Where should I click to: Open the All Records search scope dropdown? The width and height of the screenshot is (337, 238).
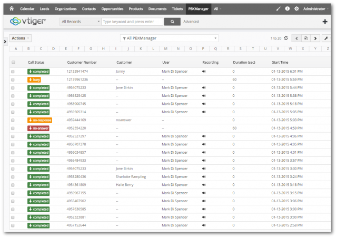tap(80, 22)
